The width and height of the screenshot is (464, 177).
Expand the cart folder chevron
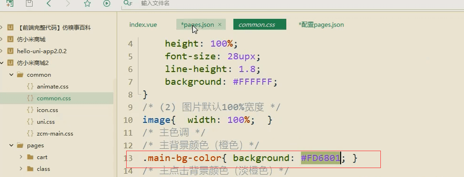tap(21, 157)
